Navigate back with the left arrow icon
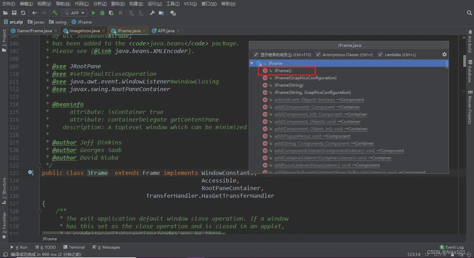Image resolution: width=474 pixels, height=258 pixels. [x=34, y=13]
